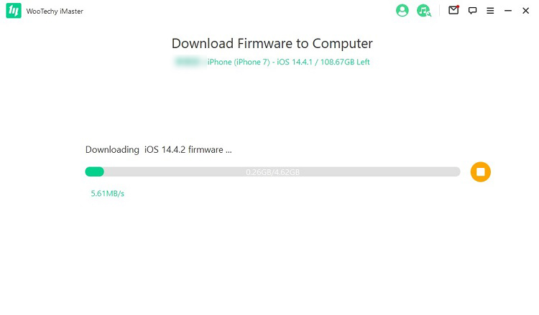Click the iOS 14.4.1 version text
539x315 pixels.
(x=295, y=62)
